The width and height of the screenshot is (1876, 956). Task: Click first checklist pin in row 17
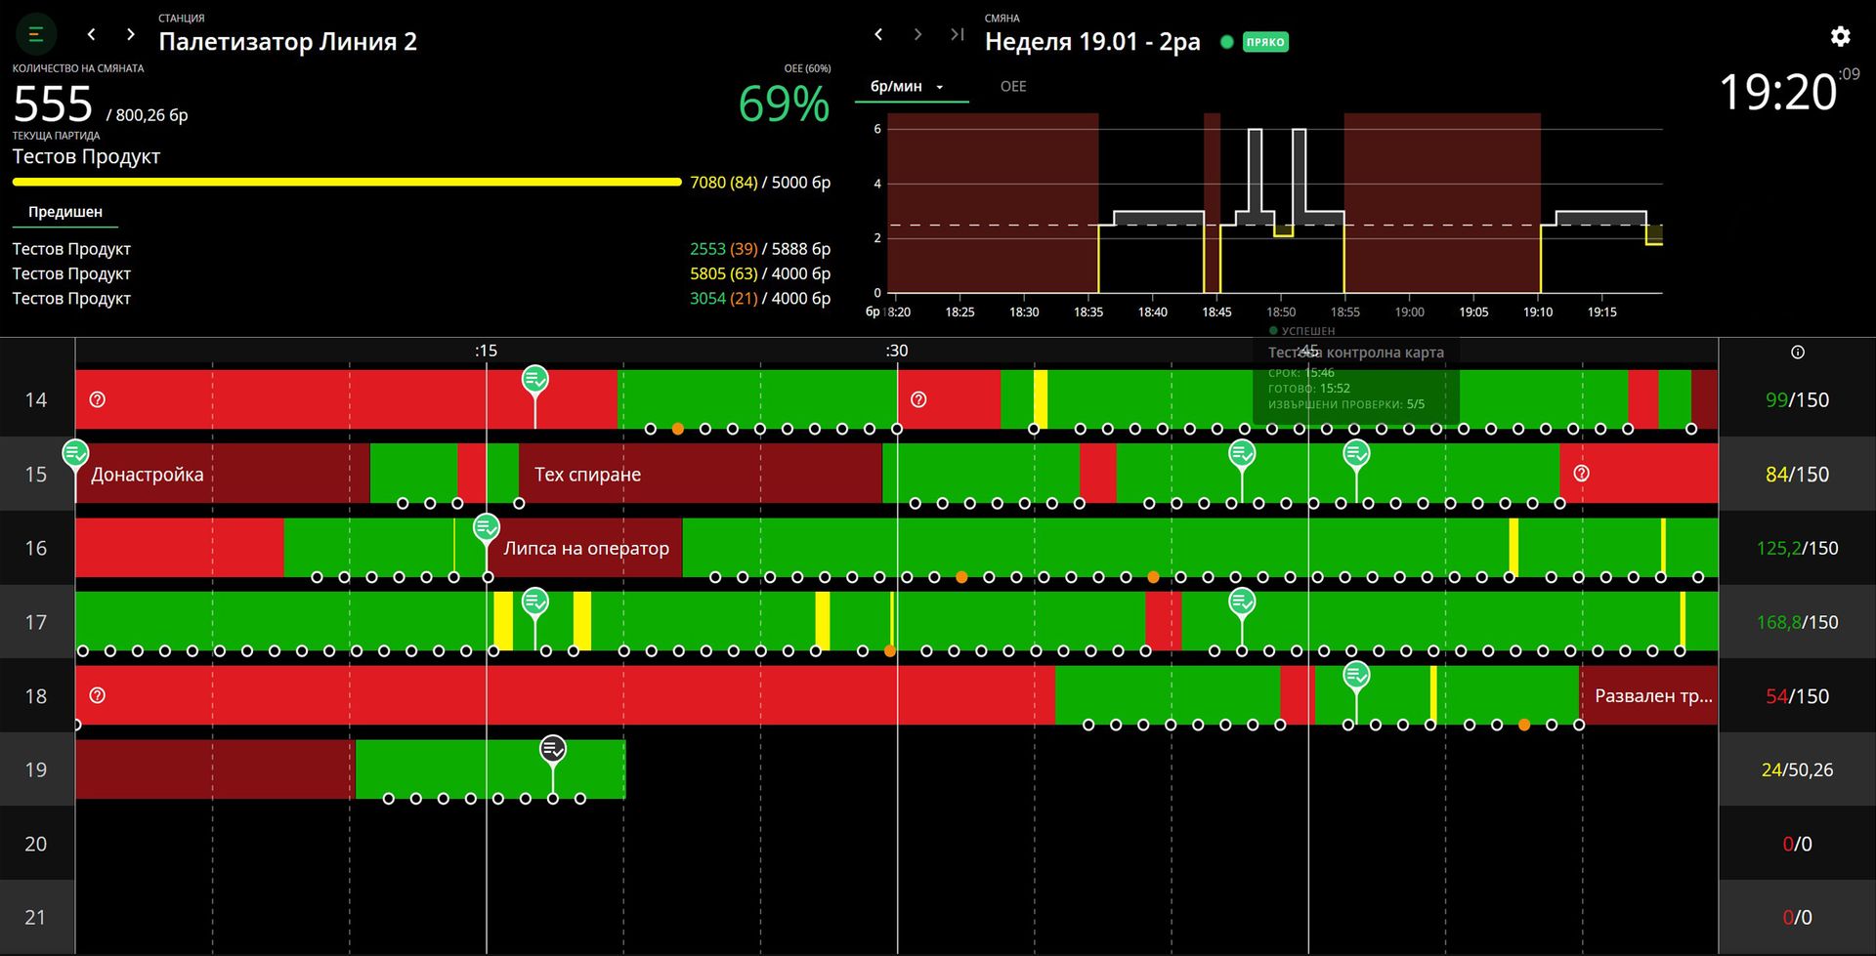[534, 603]
